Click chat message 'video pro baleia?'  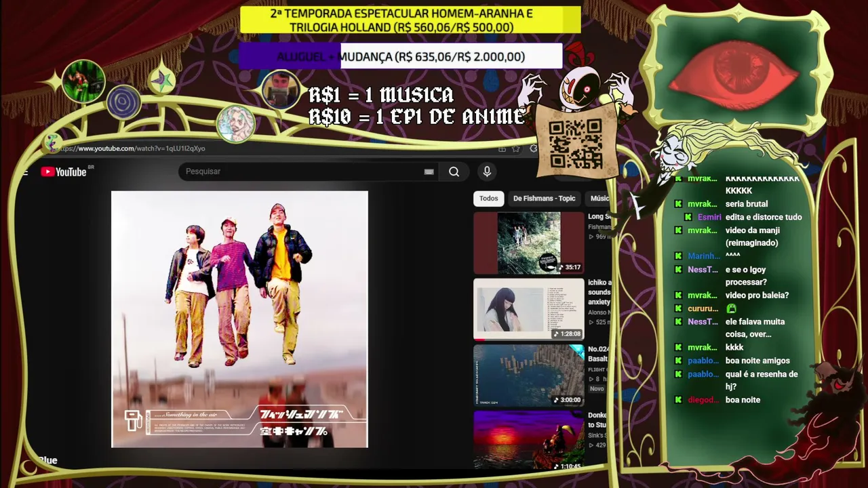click(757, 296)
